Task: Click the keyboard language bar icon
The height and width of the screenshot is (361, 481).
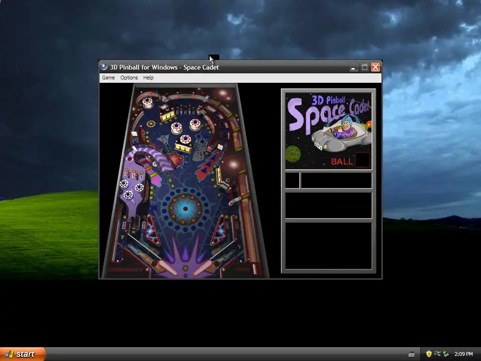Action: tap(411, 354)
